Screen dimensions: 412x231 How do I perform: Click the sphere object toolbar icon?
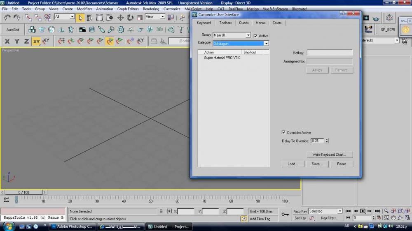pos(51,30)
